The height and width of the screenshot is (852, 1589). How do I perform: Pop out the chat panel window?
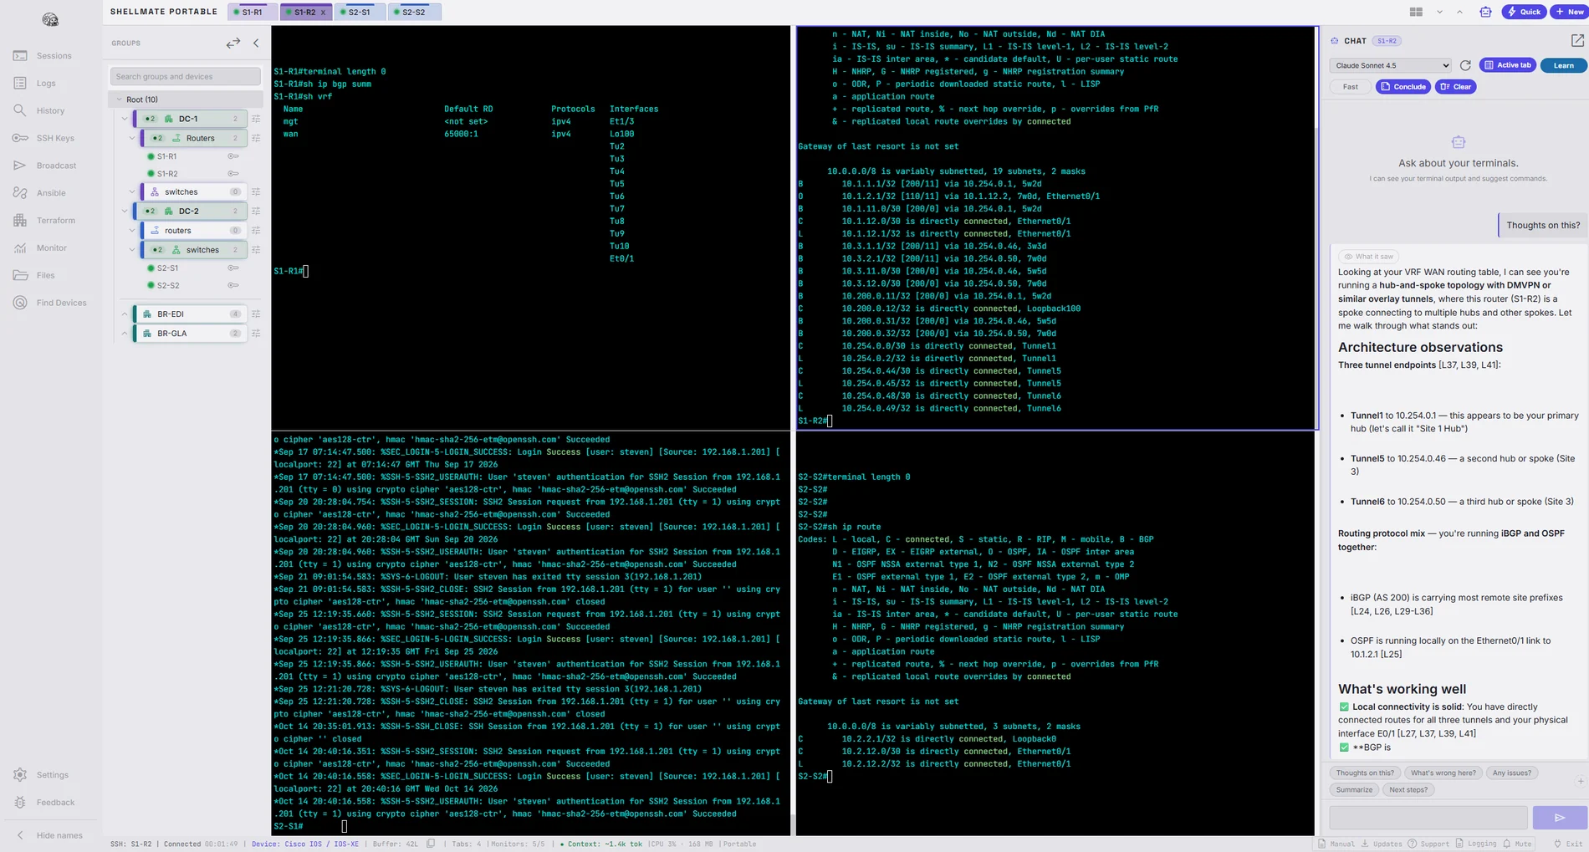[x=1577, y=40]
